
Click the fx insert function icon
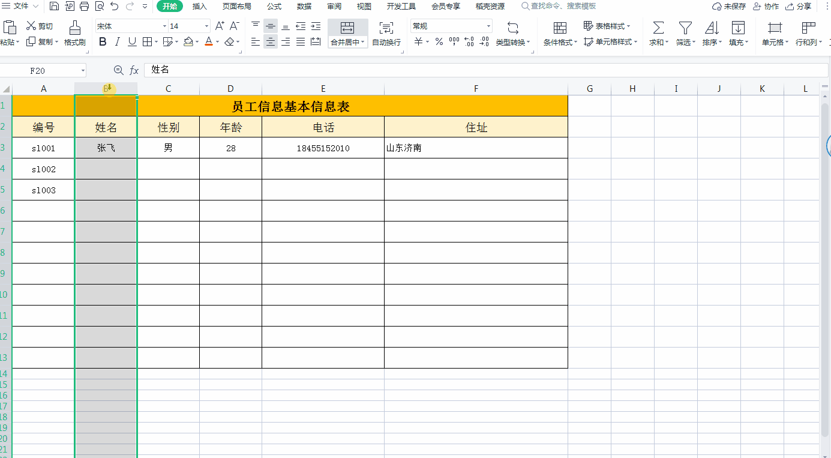point(134,70)
